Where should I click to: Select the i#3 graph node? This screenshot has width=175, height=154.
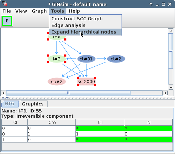point(57,59)
